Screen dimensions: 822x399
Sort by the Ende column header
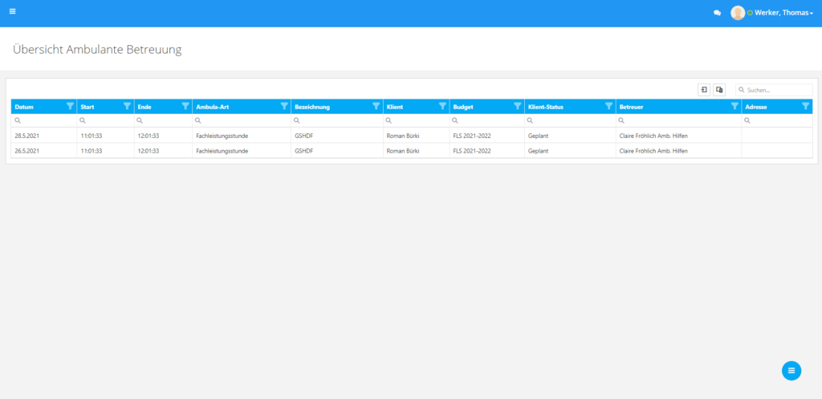point(153,106)
